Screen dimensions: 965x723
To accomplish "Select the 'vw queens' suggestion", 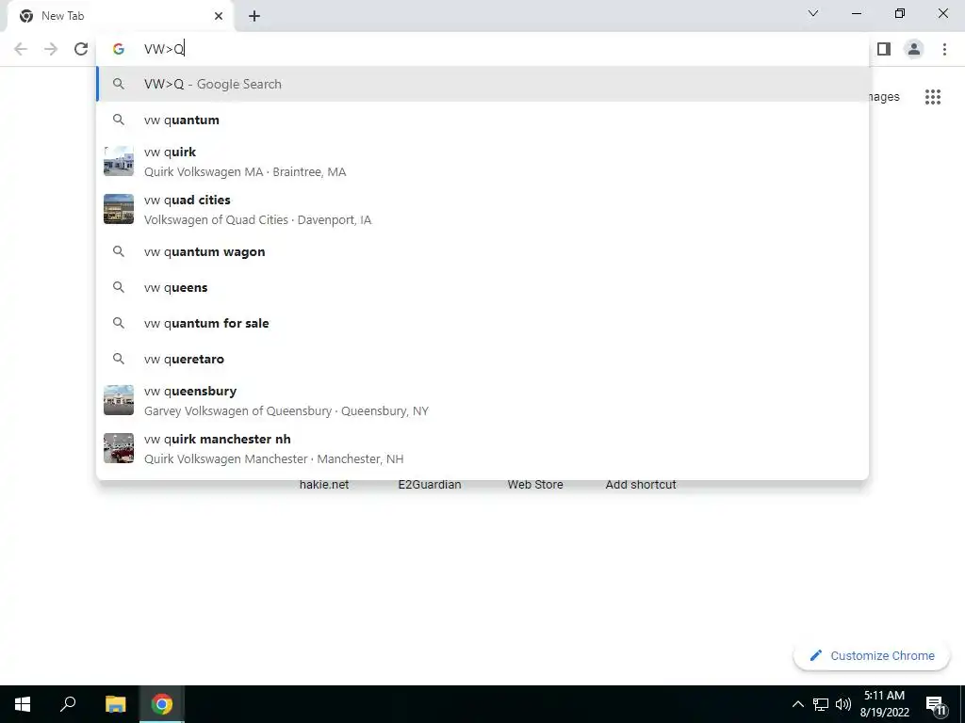I will (483, 287).
